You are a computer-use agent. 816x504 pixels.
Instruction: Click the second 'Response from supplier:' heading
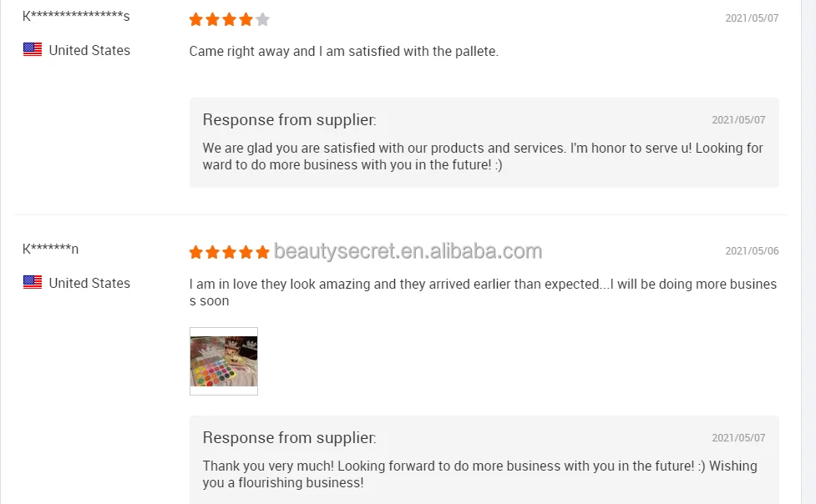[x=289, y=438]
